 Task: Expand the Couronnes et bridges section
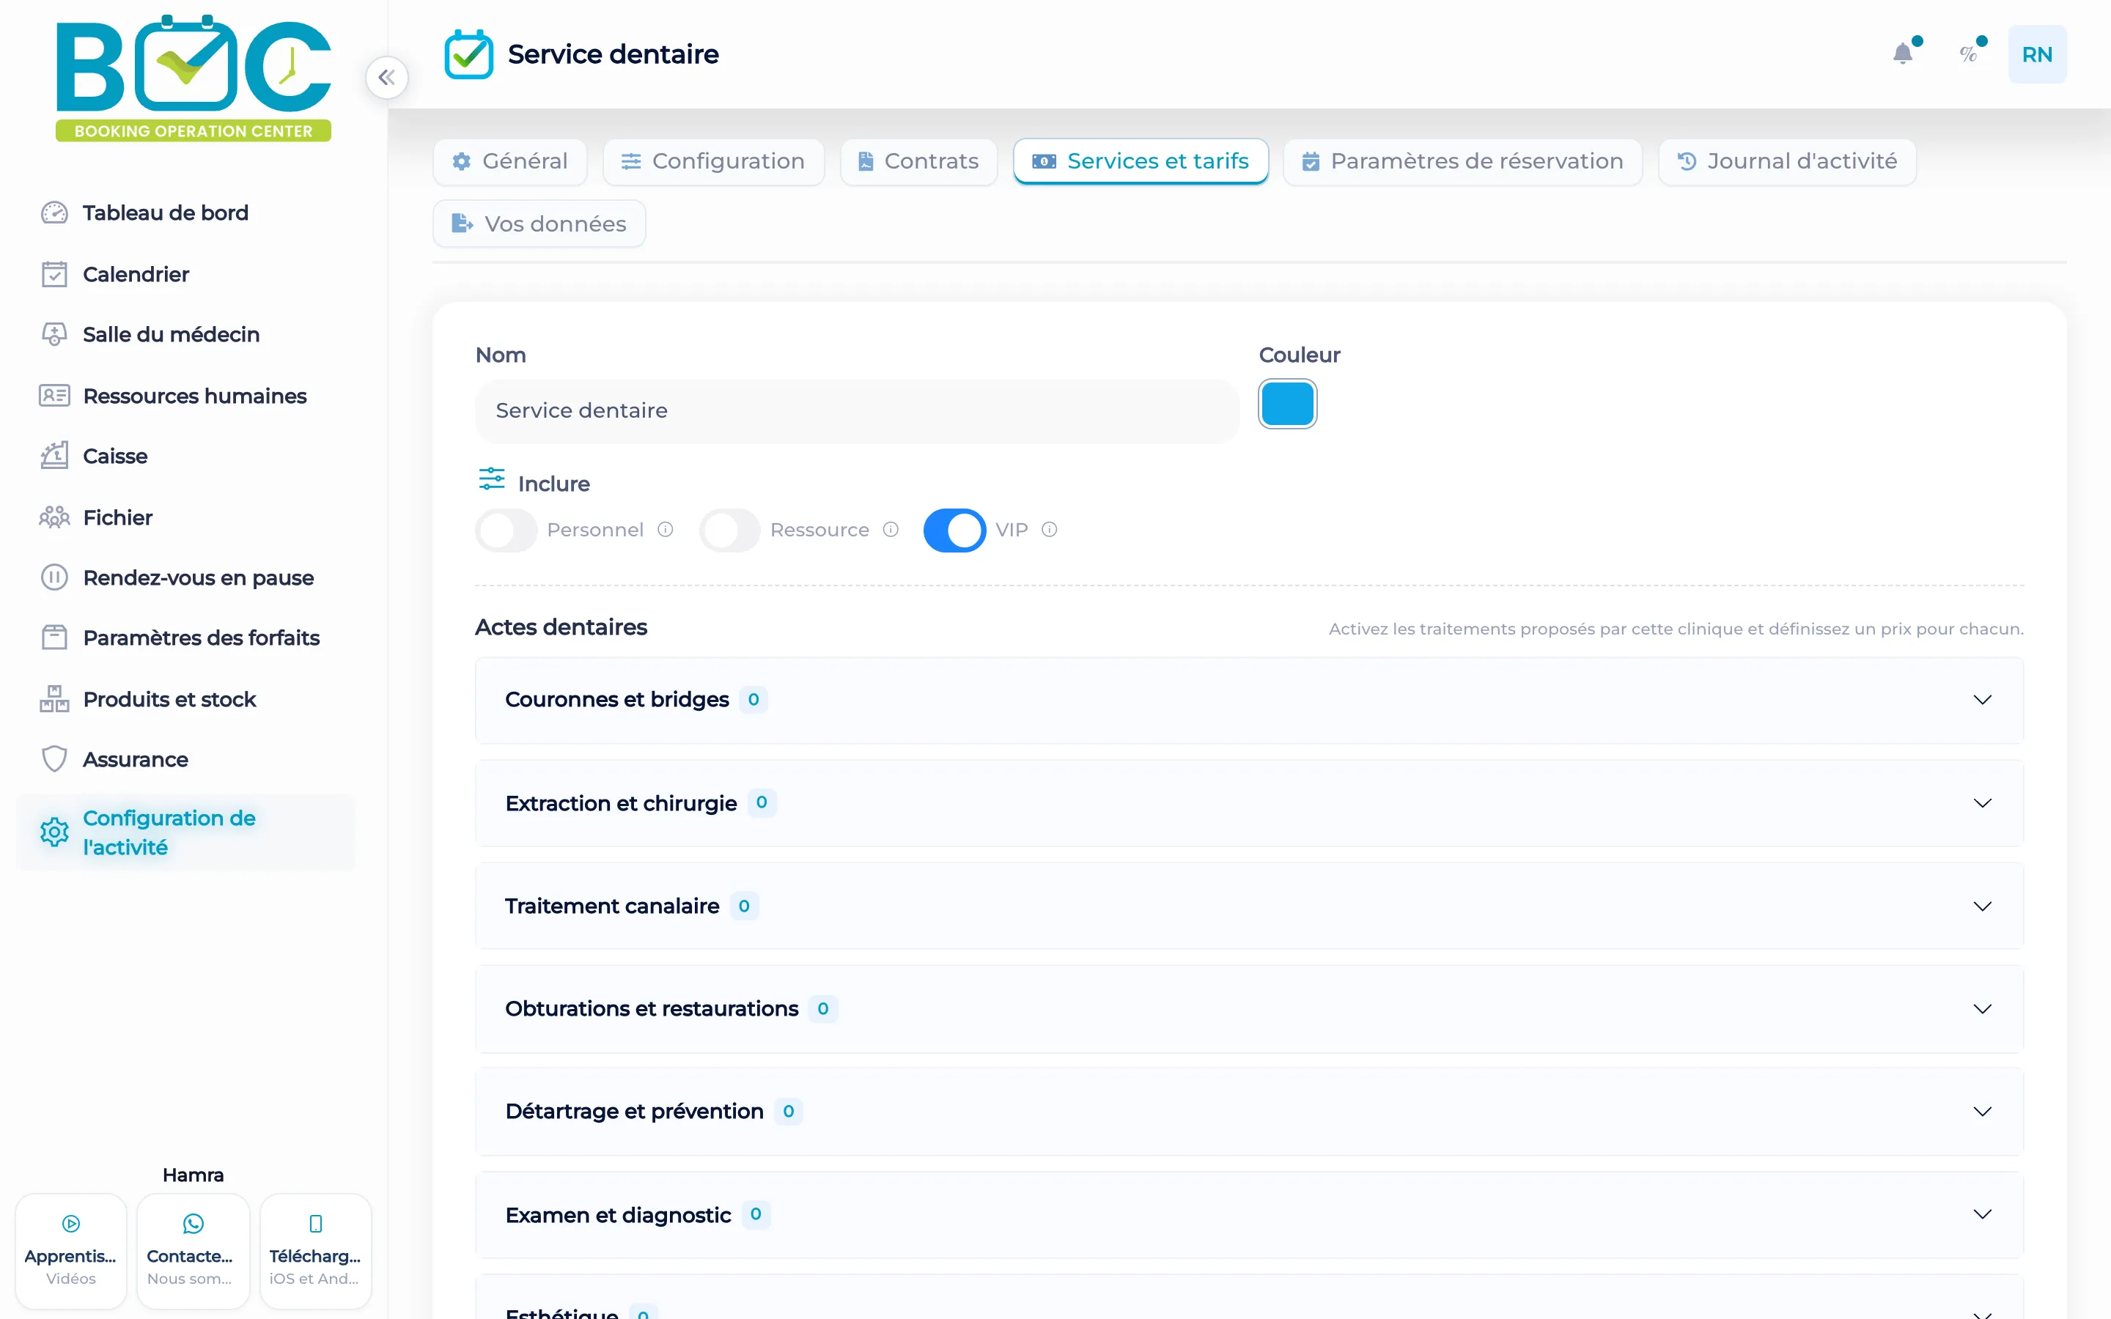pyautogui.click(x=1249, y=700)
